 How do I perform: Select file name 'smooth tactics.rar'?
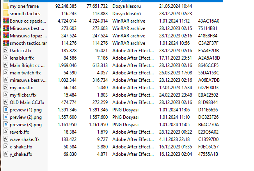pyautogui.click(x=28, y=43)
